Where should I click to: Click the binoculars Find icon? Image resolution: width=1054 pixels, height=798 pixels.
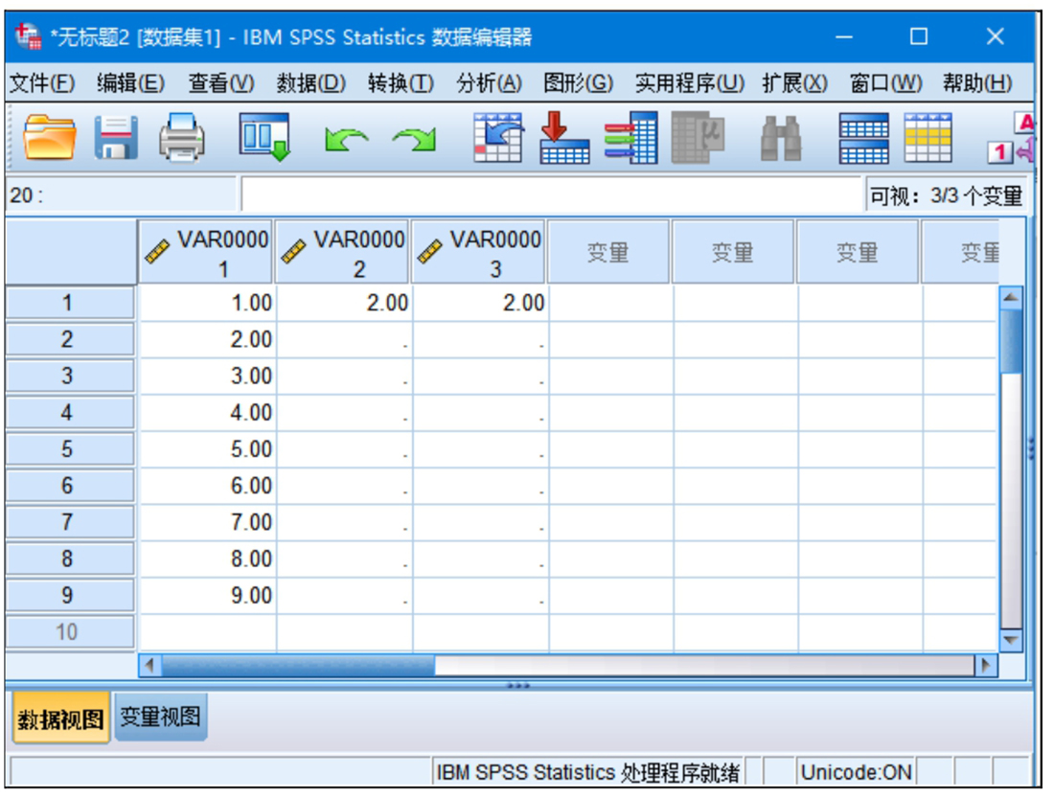click(x=781, y=138)
